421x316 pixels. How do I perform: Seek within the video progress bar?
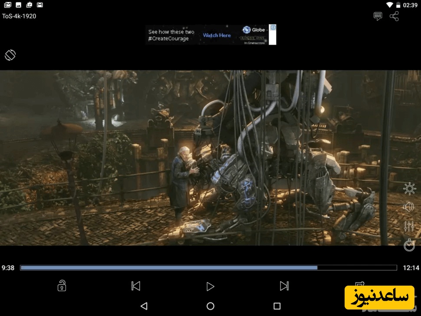click(x=208, y=268)
